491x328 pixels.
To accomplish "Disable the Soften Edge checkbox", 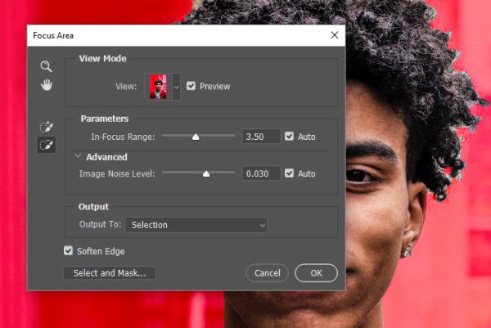I will coord(68,250).
